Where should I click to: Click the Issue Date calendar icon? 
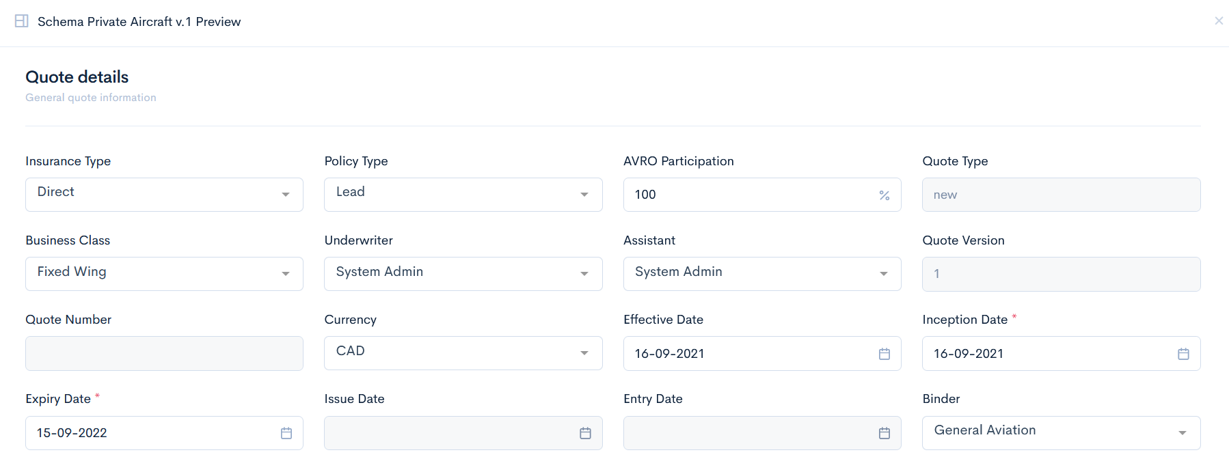click(585, 433)
